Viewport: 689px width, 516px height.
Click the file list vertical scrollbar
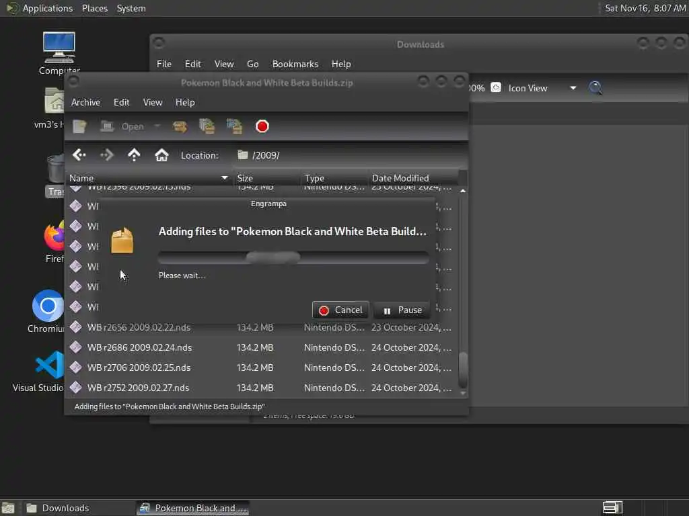pyautogui.click(x=463, y=370)
